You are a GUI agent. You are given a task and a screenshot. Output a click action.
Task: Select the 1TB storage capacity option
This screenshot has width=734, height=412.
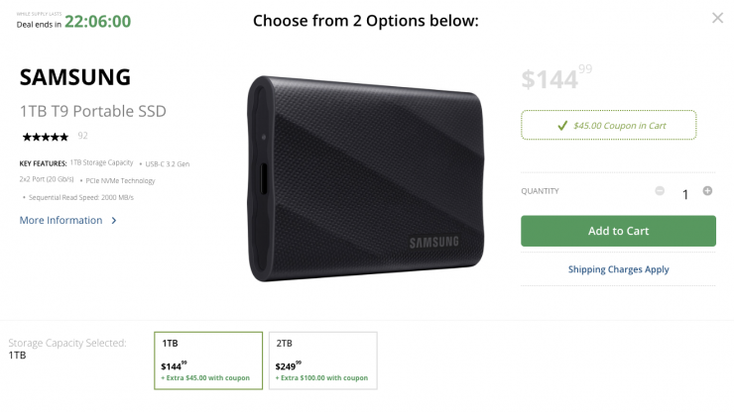click(208, 360)
